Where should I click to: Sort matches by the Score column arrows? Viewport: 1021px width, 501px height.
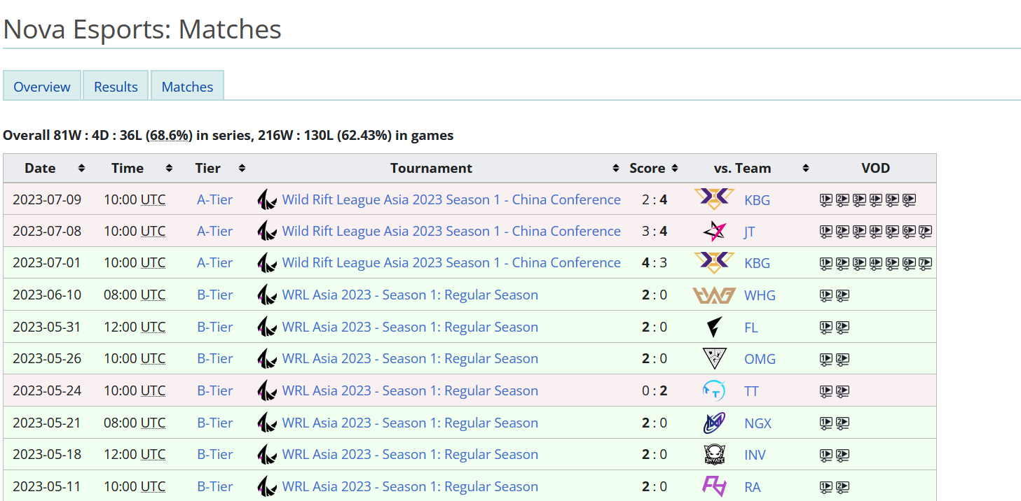point(674,169)
